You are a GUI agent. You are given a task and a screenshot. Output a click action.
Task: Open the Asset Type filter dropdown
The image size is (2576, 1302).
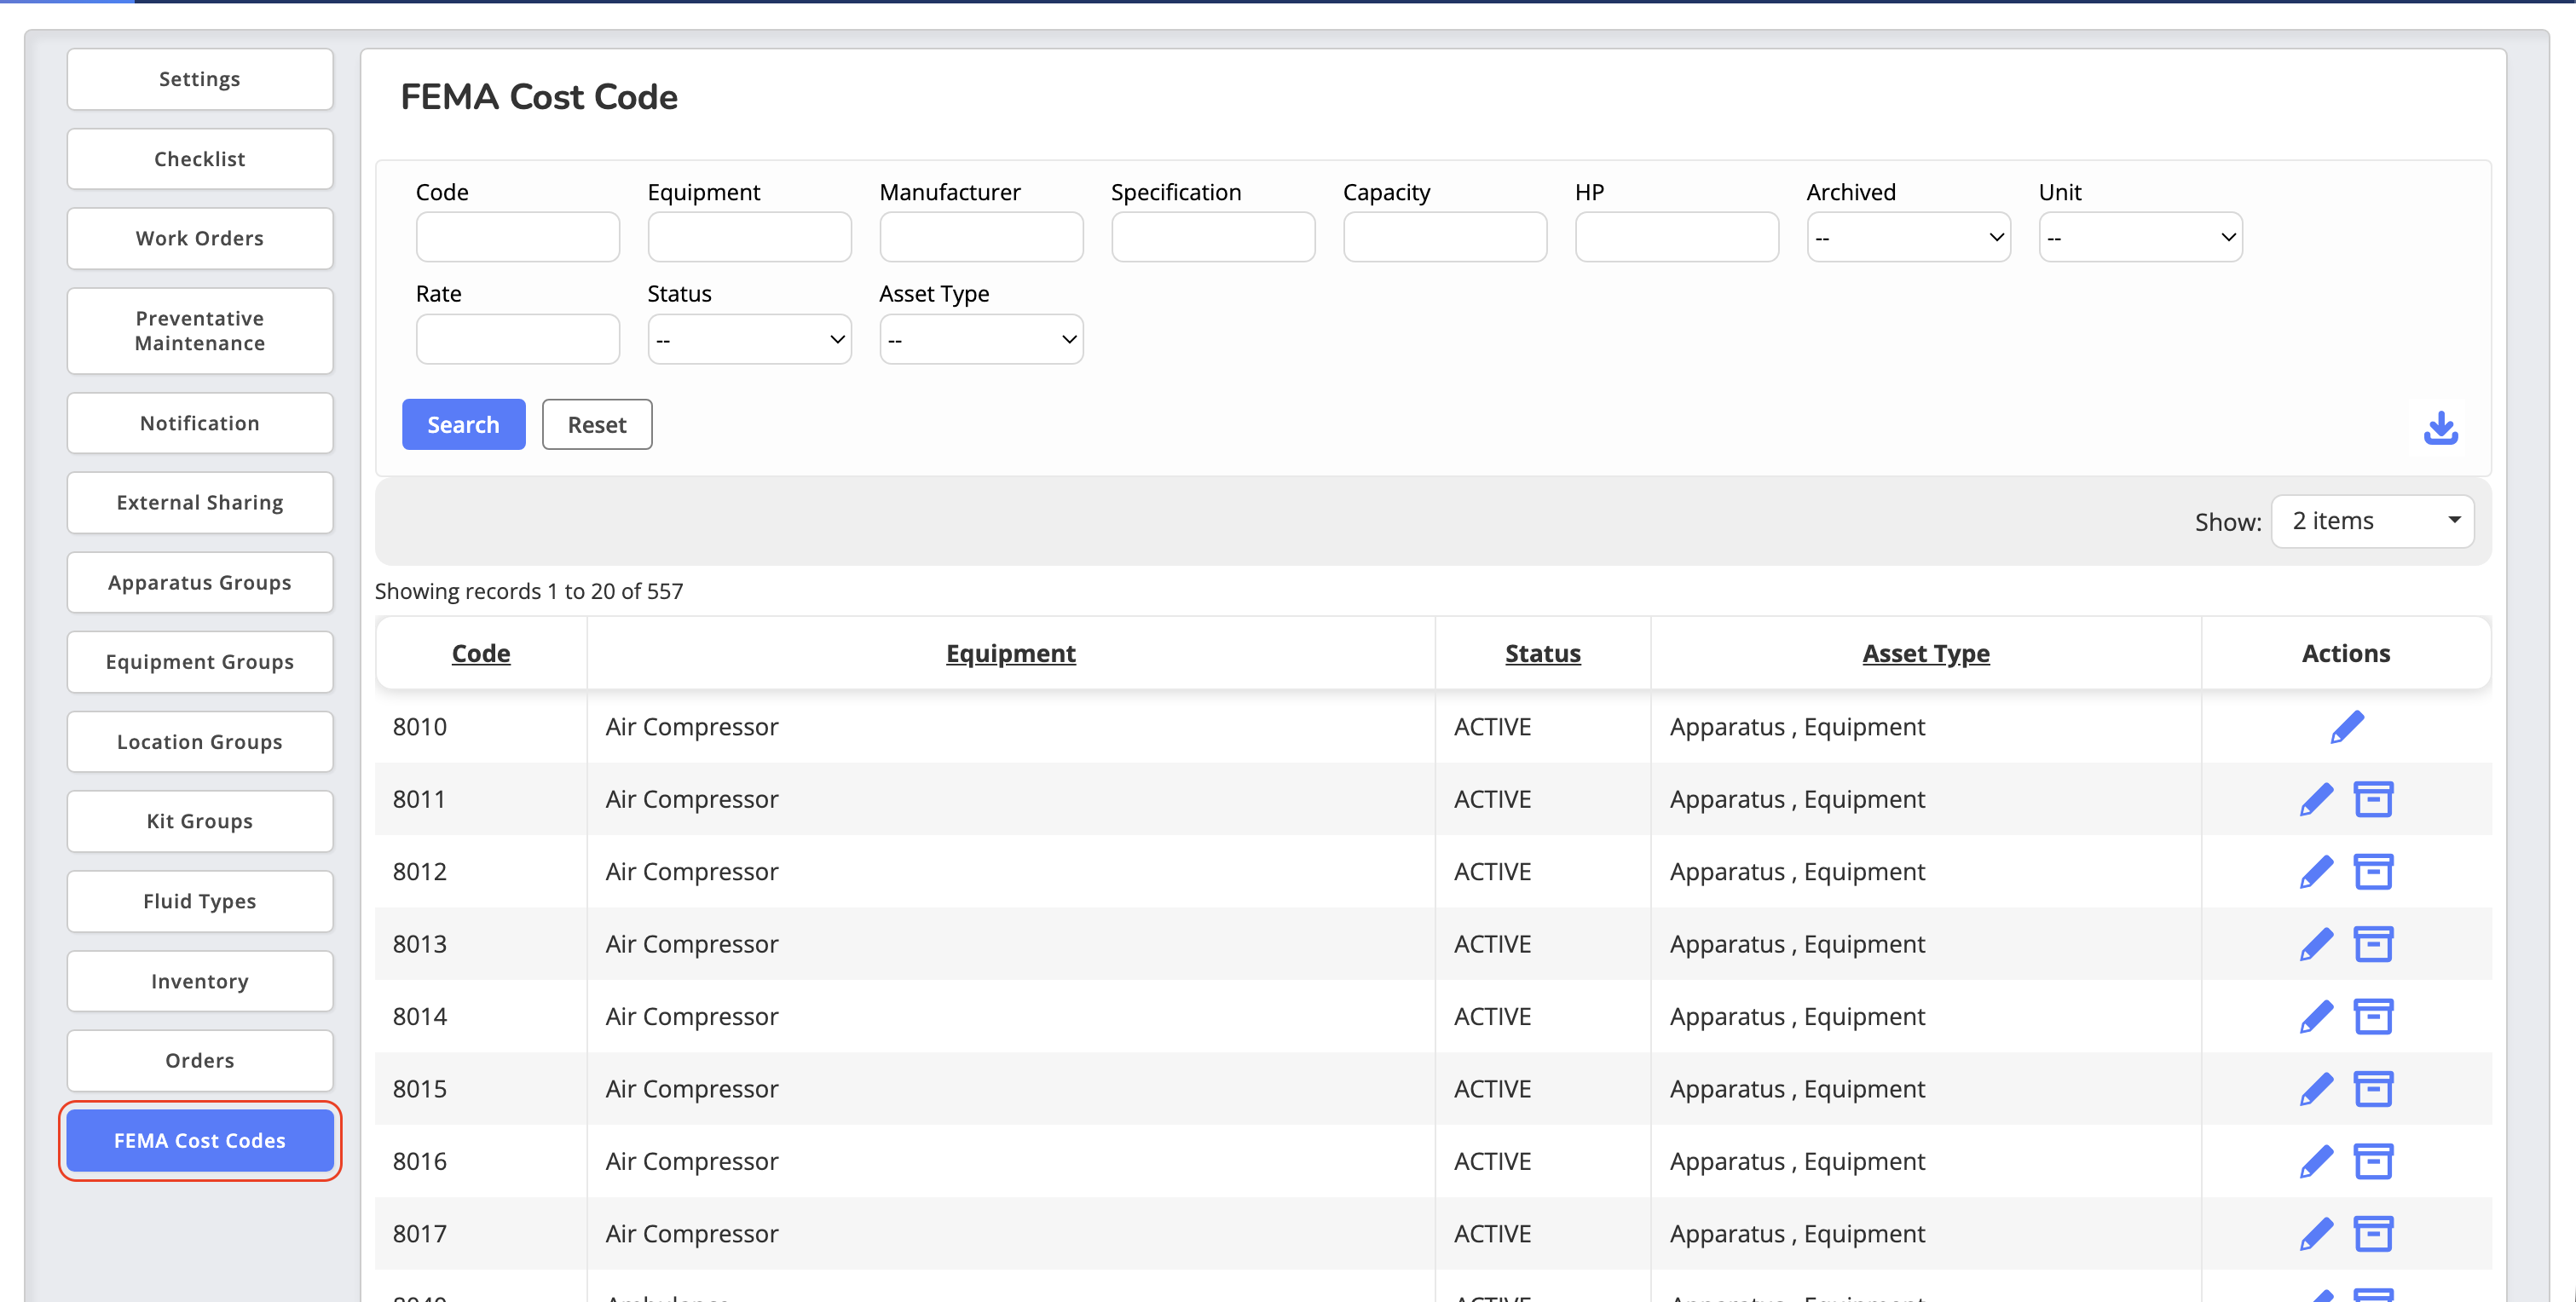coord(981,339)
